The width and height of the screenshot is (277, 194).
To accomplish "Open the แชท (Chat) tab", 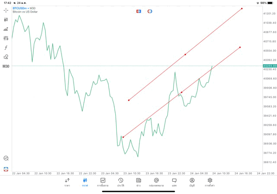I will (x=174, y=182).
